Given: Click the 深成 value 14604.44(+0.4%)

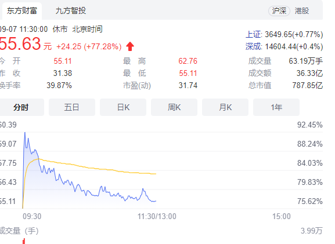Looking at the screenshot, I should 294,46.
